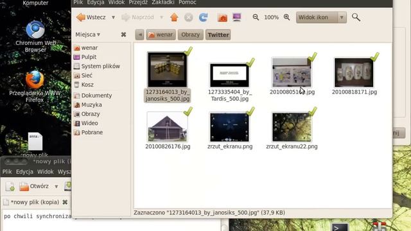Open the Naprzód history dropdown arrow
411x231 pixels.
[161, 17]
